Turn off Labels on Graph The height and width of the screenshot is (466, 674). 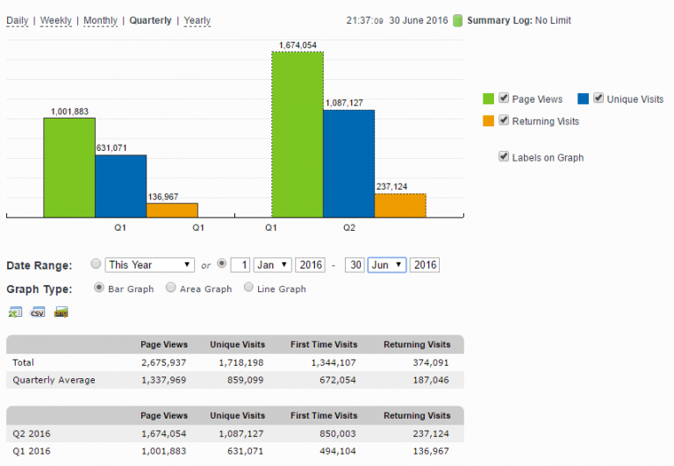[x=504, y=156]
